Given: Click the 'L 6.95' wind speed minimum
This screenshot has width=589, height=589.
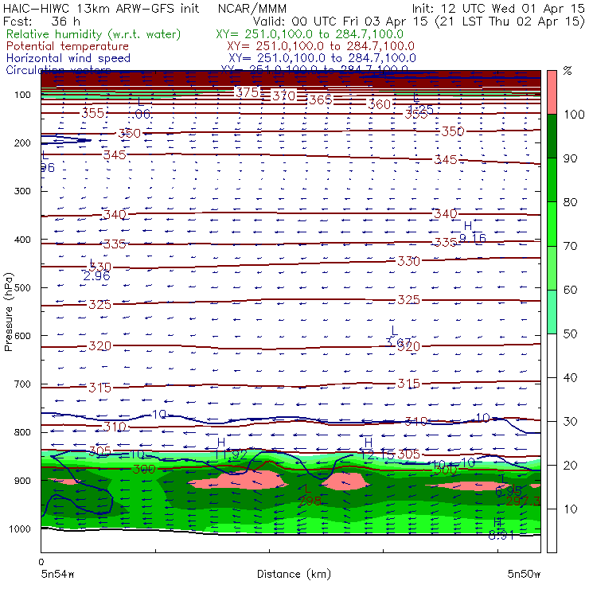Looking at the screenshot, I should click(509, 485).
